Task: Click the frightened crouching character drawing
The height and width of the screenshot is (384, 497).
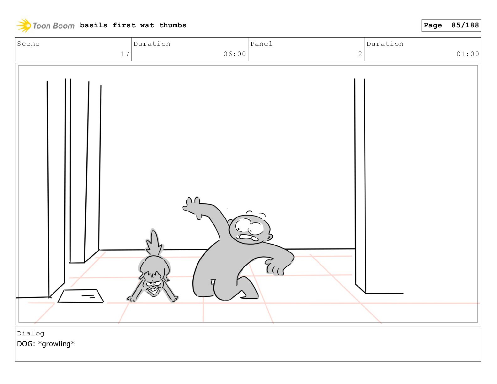Action: pos(238,249)
